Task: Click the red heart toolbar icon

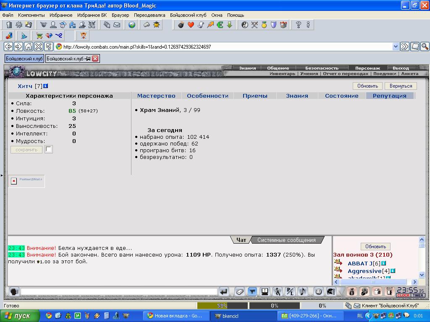Action: click(191, 25)
